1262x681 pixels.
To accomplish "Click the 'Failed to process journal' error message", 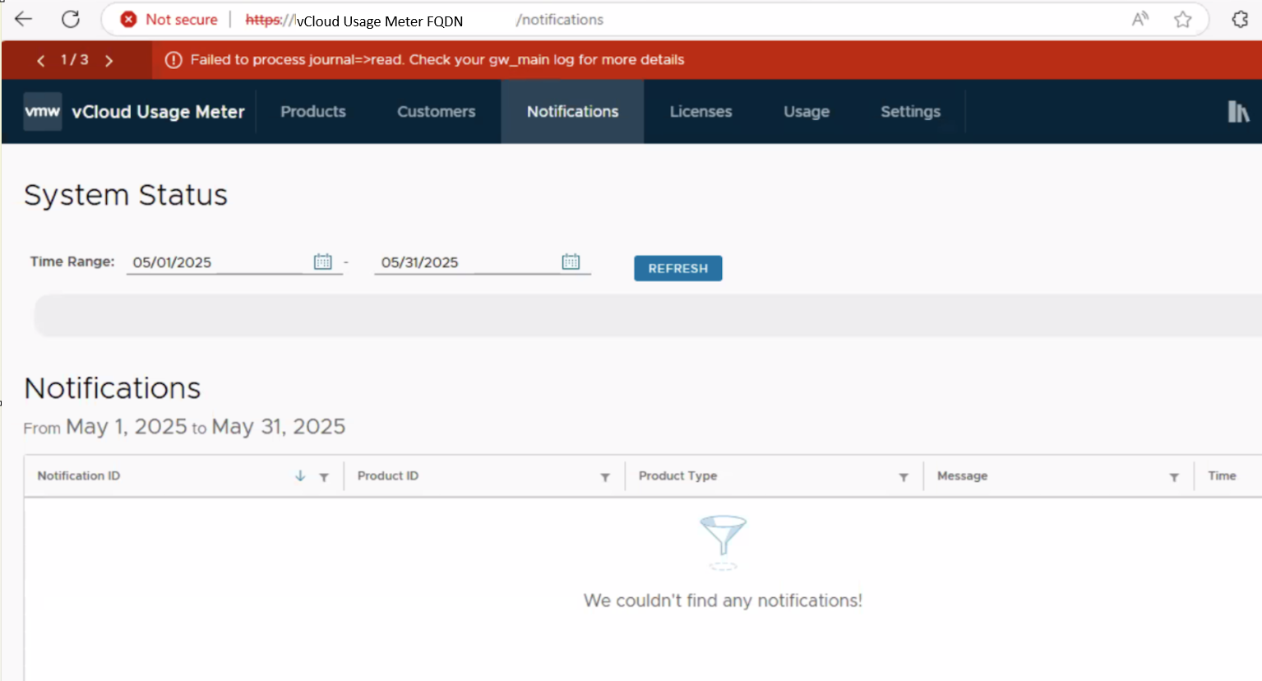I will tap(437, 59).
